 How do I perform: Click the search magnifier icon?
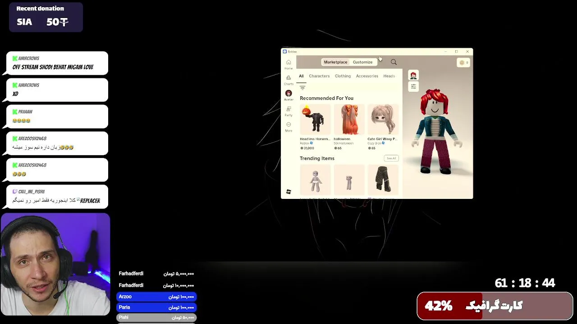tap(394, 62)
